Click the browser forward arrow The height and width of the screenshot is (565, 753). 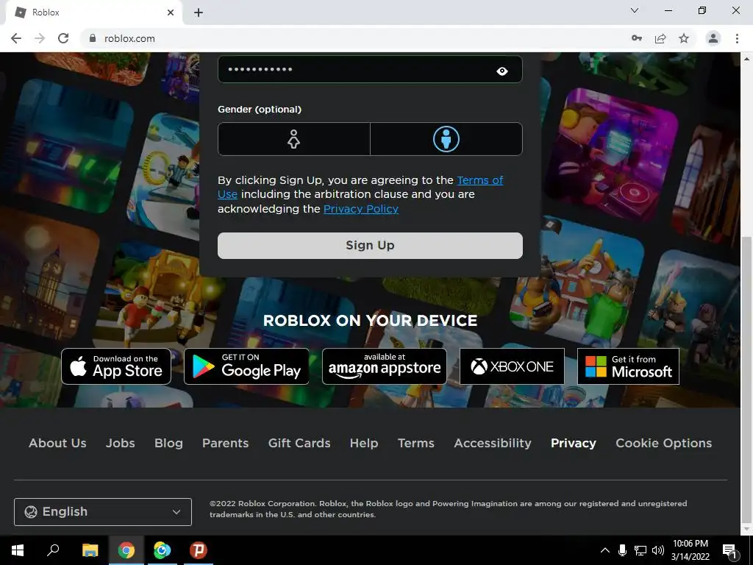coord(40,38)
